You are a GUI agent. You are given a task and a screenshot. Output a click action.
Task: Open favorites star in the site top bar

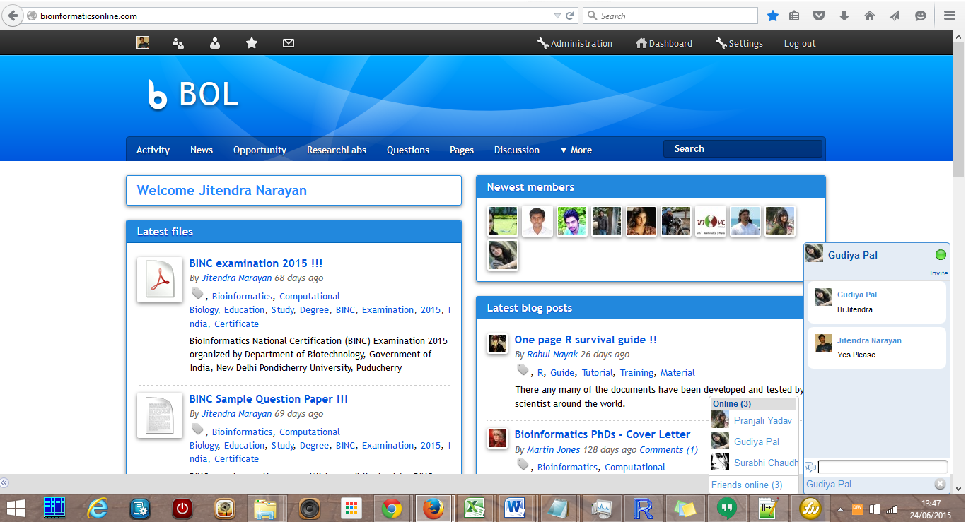[x=252, y=43]
